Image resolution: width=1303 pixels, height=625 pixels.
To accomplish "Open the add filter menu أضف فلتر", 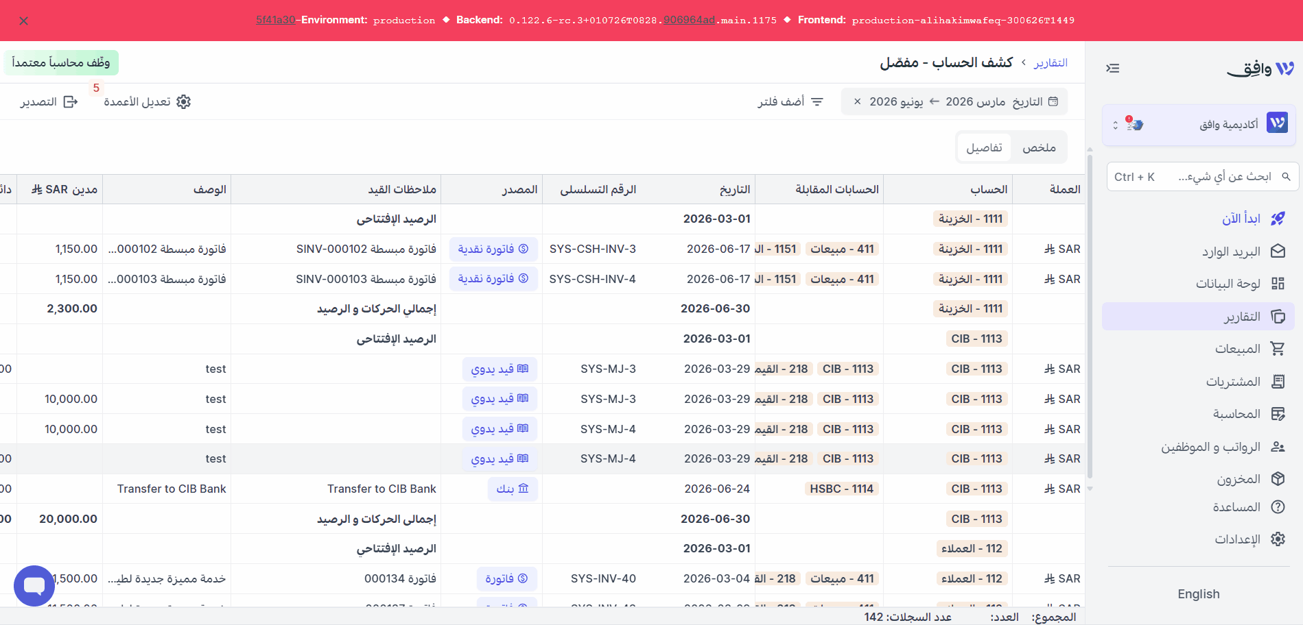I will [790, 101].
